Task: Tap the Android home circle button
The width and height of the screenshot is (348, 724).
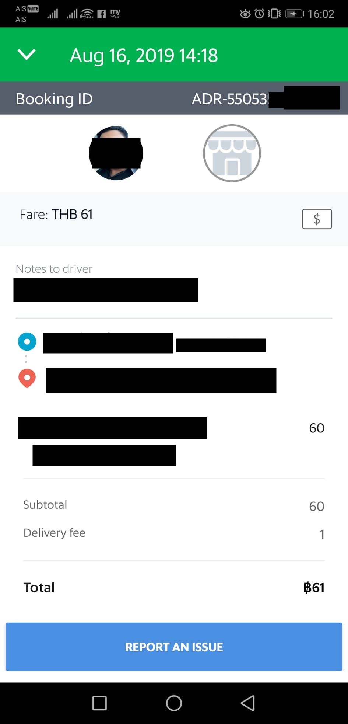Action: click(174, 703)
